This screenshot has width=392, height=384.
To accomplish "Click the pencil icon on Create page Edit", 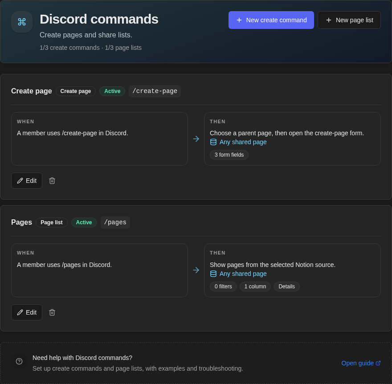I will (x=20, y=181).
